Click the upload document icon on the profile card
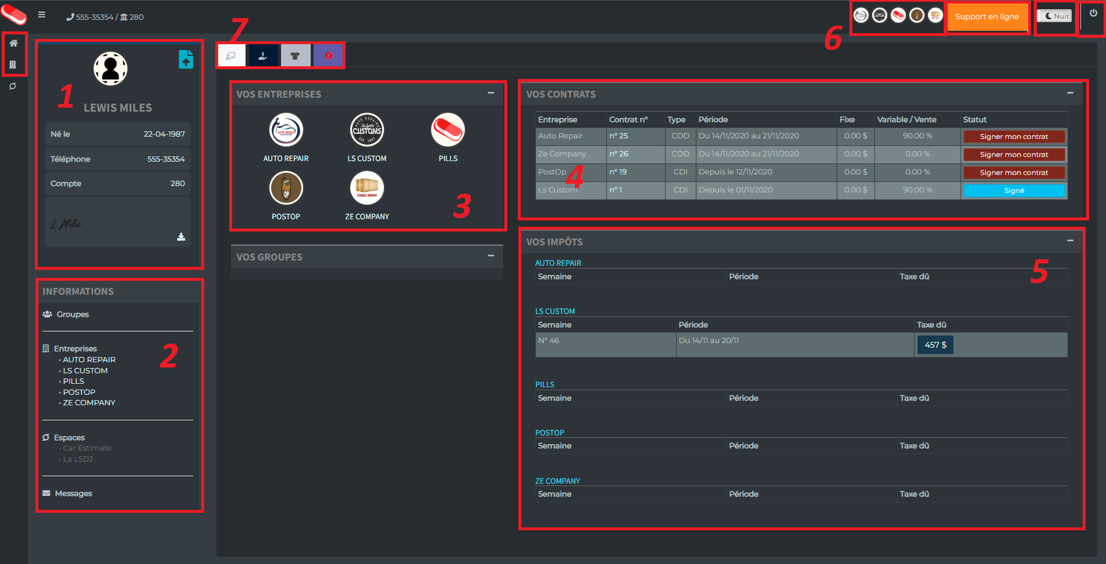Screen dimensions: 1106x564 tap(186, 59)
